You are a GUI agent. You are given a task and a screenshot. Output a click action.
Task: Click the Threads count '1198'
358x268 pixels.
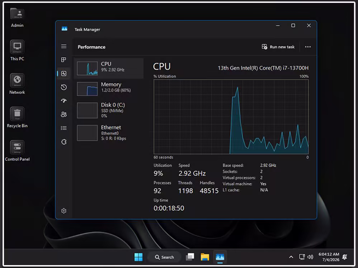[185, 191]
